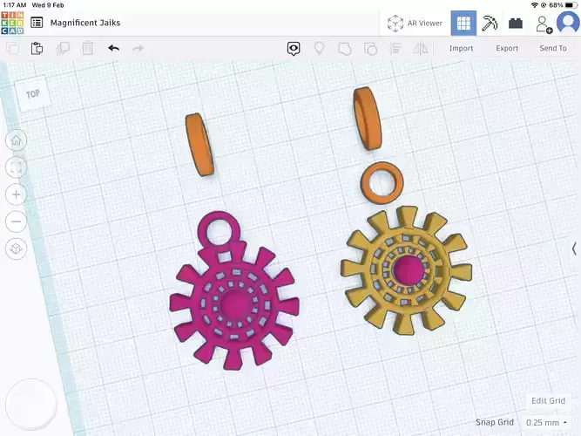Select the tilted orange ring at top right
This screenshot has height=436, width=581.
pyautogui.click(x=368, y=119)
